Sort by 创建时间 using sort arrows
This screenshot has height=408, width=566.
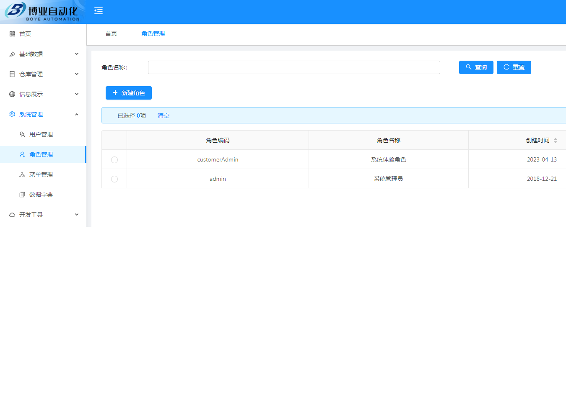click(556, 141)
